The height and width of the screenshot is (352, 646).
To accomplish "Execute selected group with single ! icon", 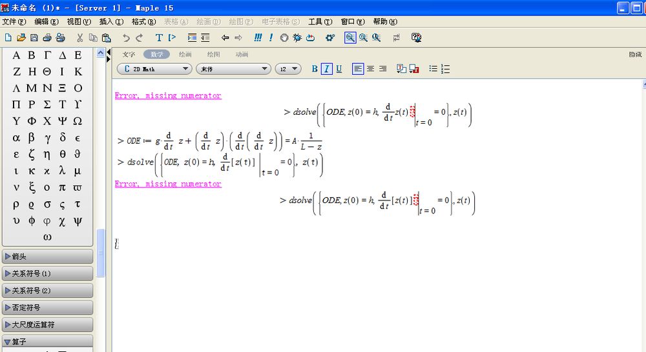I will (x=271, y=38).
